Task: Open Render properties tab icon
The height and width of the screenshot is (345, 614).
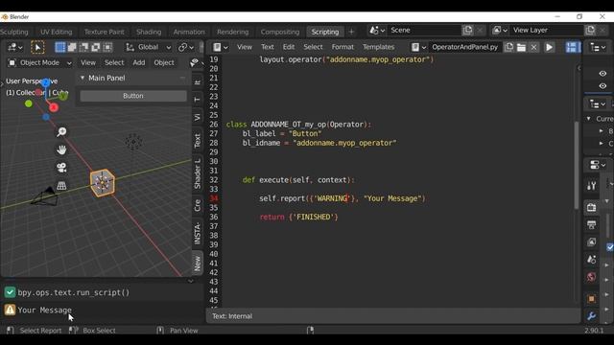Action: pyautogui.click(x=591, y=207)
